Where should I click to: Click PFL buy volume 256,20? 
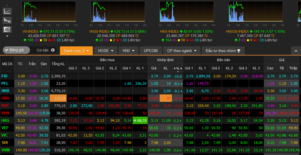pos(141,84)
